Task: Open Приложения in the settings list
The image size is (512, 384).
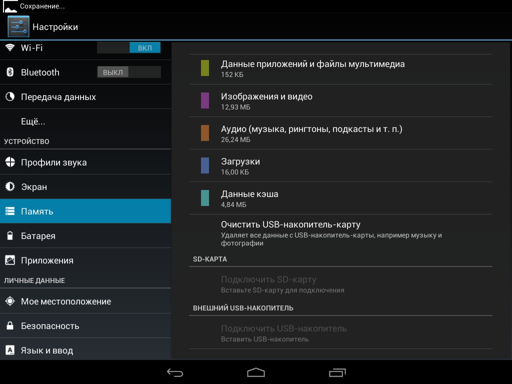Action: [x=47, y=260]
